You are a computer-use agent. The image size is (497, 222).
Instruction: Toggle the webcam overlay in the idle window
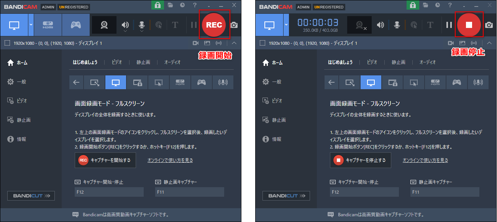point(104,25)
